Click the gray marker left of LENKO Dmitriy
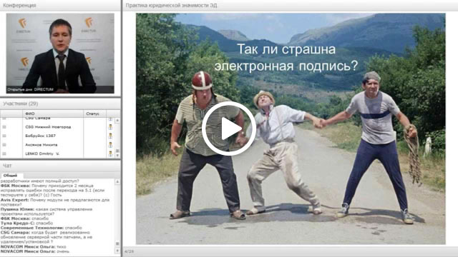Screen dimensions: 458x257 coord(4,153)
